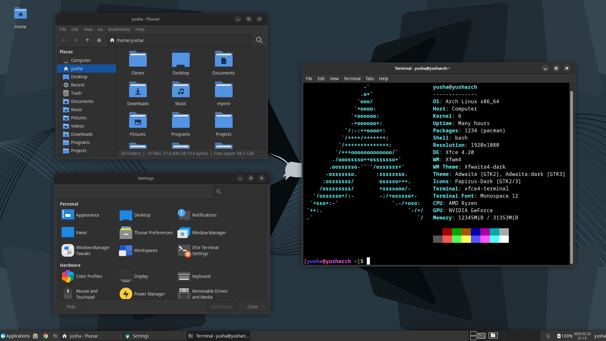Open Terminal's Help menu
The width and height of the screenshot is (606, 341).
tap(383, 79)
